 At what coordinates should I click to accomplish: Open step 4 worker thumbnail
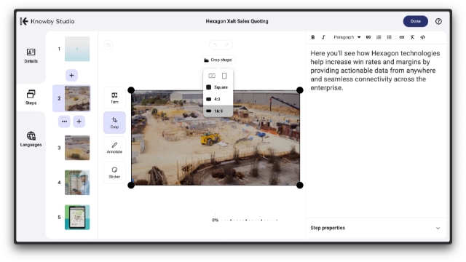[77, 183]
